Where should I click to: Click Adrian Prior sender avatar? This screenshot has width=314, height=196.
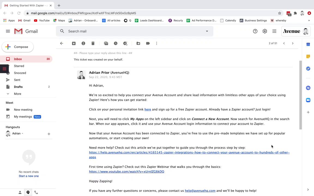tap(81, 75)
